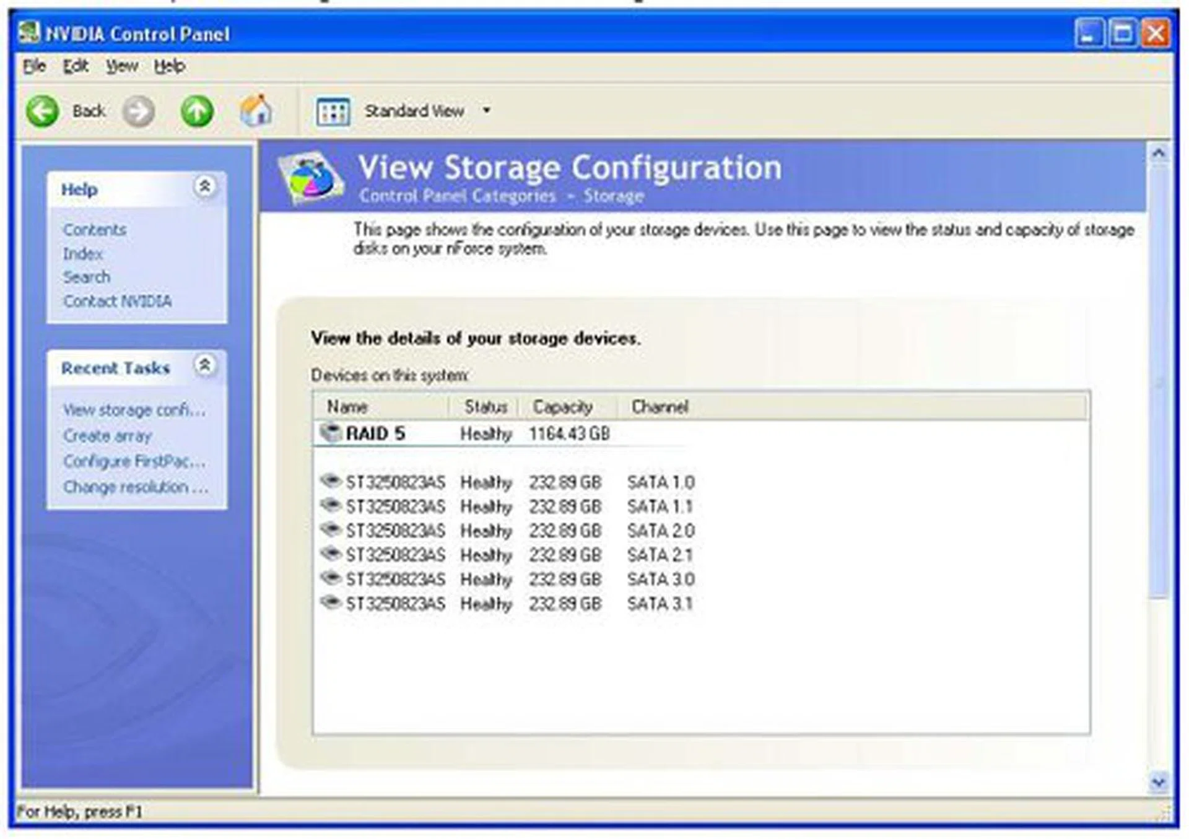Collapse the Recent Tasks panel chevron
Image resolution: width=1189 pixels, height=839 pixels.
coord(204,365)
